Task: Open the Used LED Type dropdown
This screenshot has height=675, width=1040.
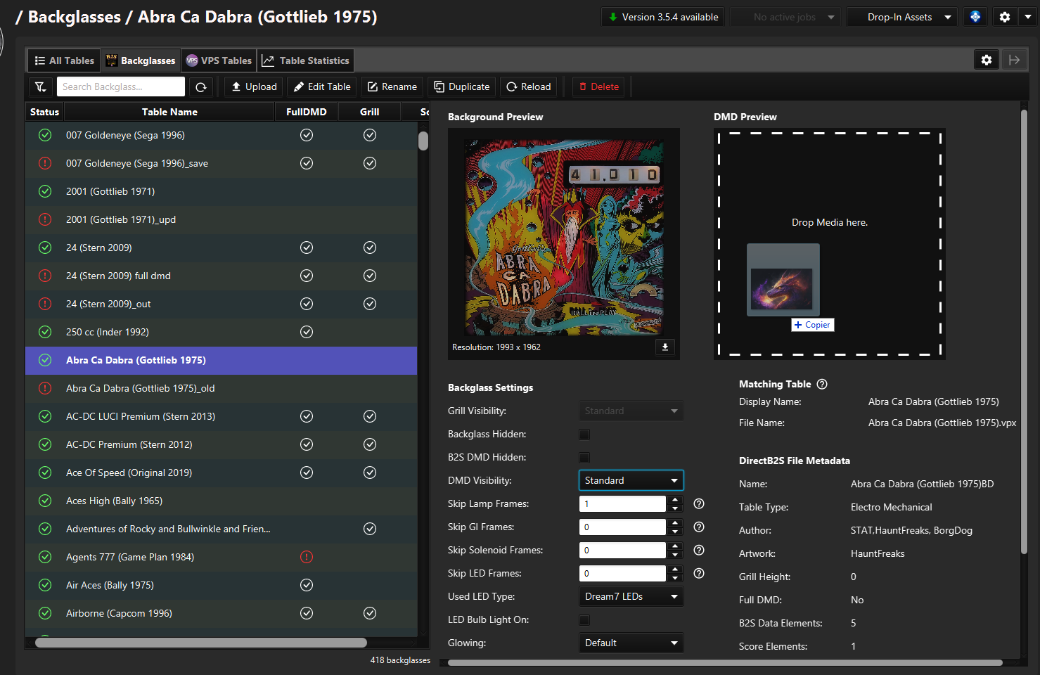Action: tap(631, 596)
